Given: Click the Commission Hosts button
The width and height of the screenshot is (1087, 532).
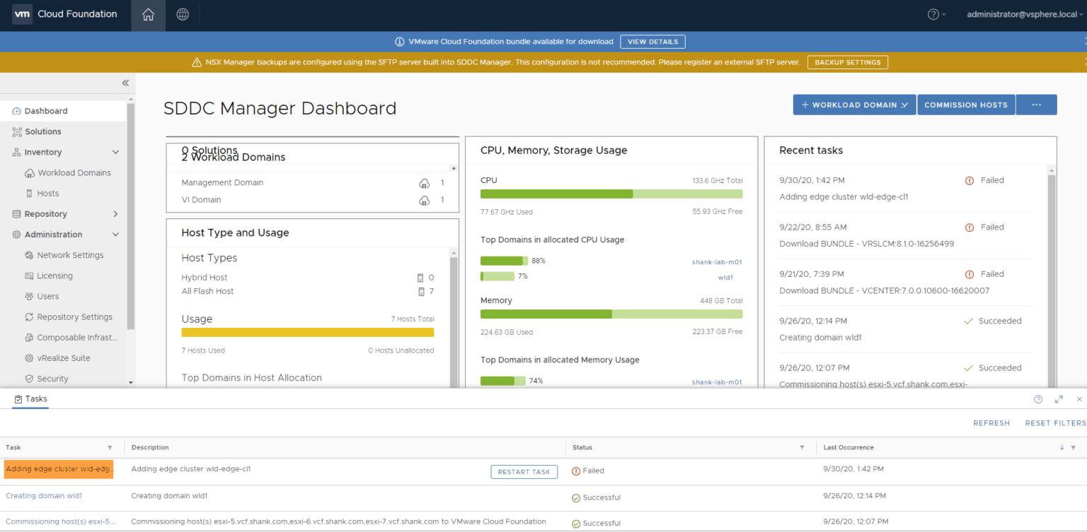Looking at the screenshot, I should click(966, 105).
